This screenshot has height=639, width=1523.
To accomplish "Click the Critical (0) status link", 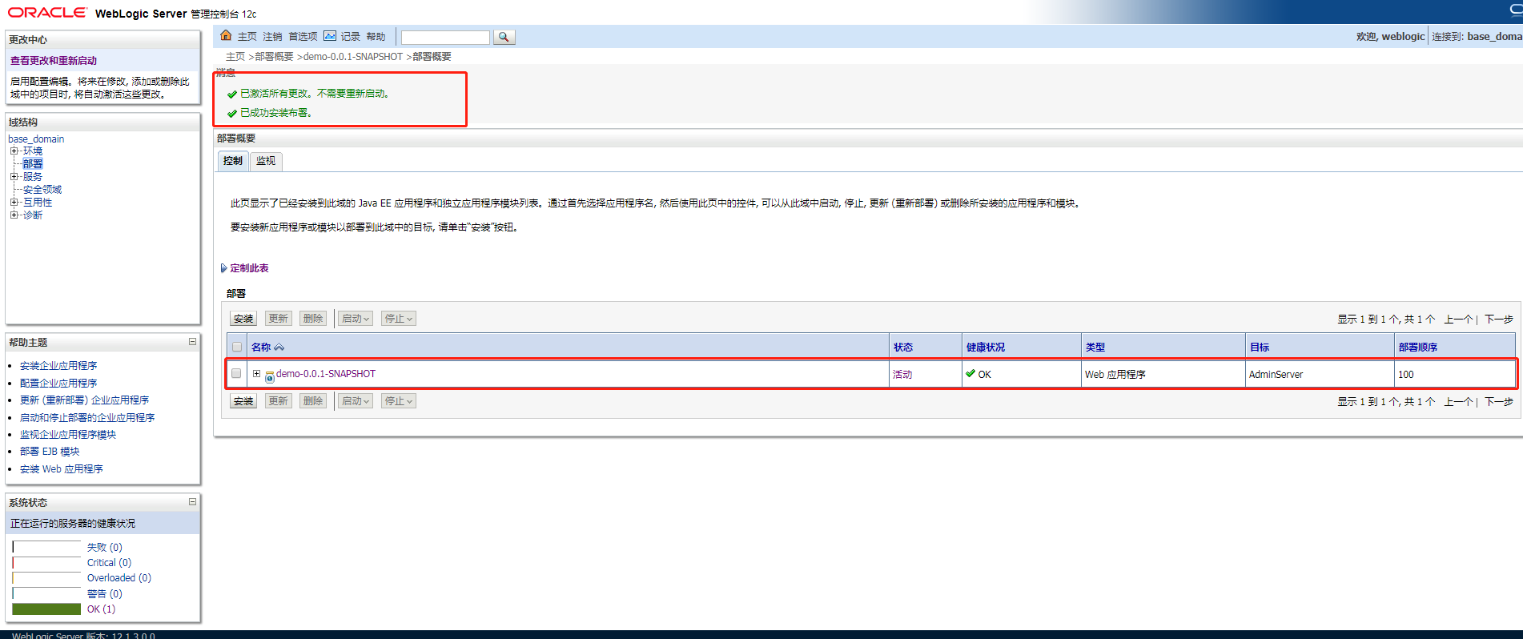I will [109, 563].
